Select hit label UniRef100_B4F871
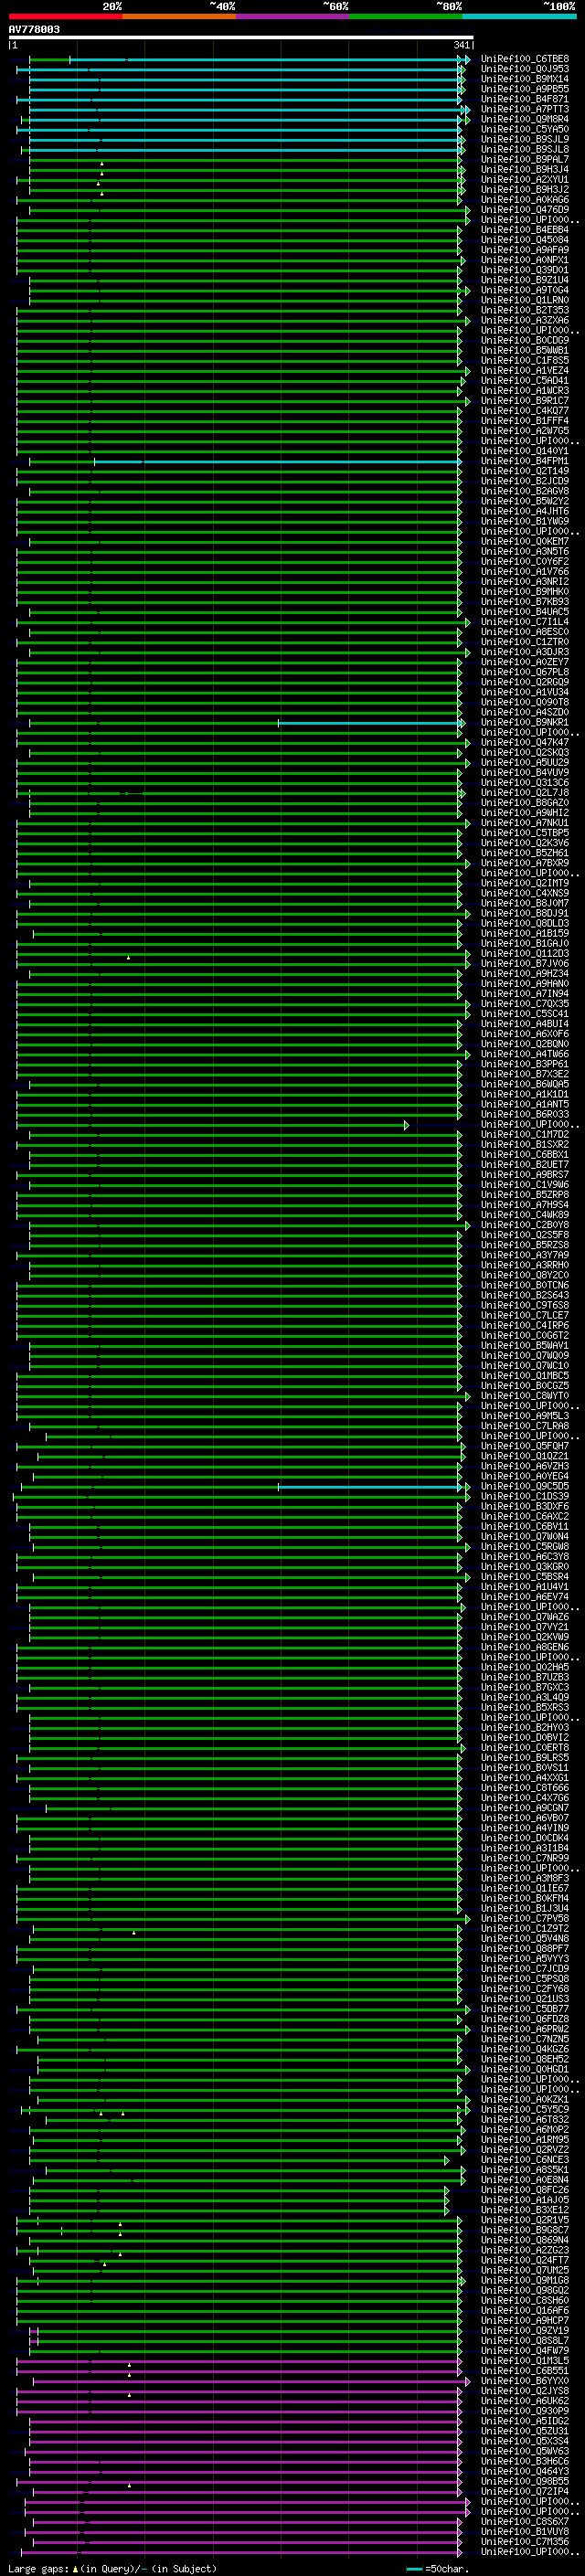The width and height of the screenshot is (585, 2576). [x=525, y=99]
